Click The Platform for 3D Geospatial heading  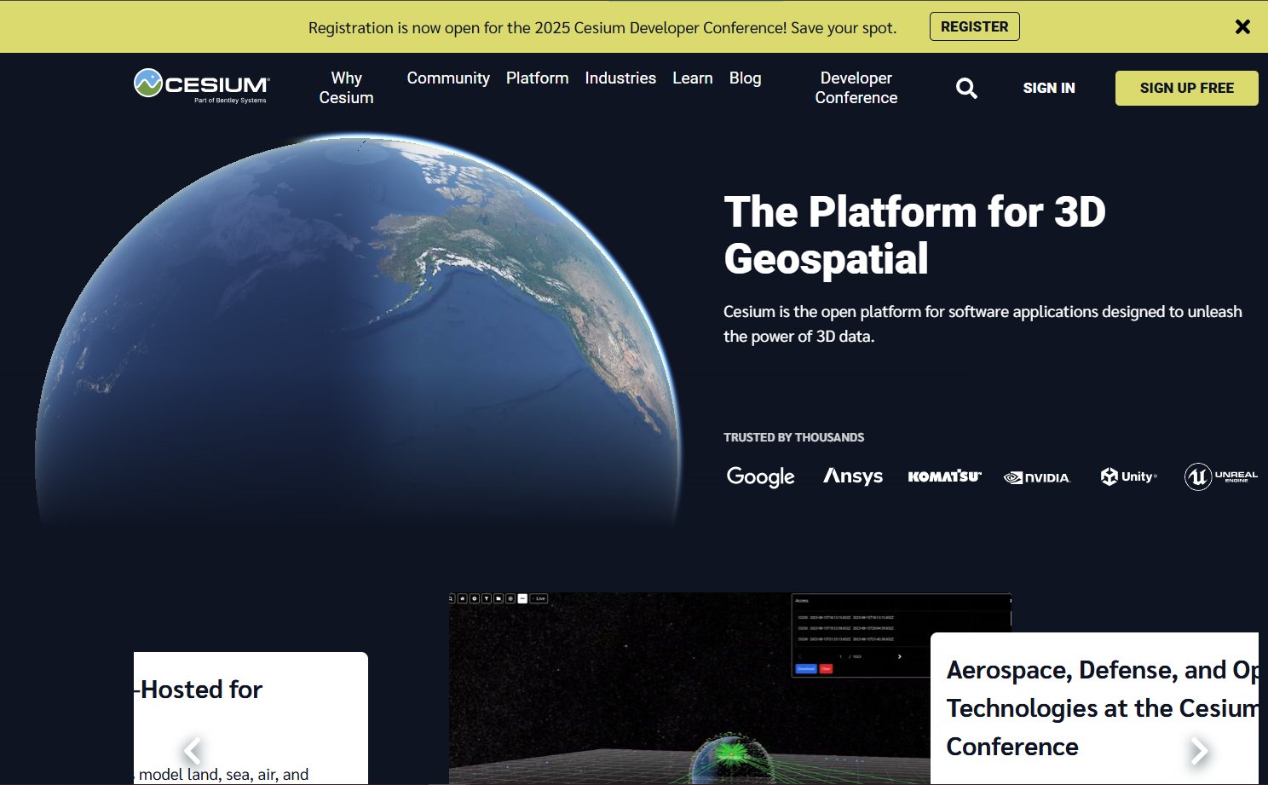coord(914,235)
